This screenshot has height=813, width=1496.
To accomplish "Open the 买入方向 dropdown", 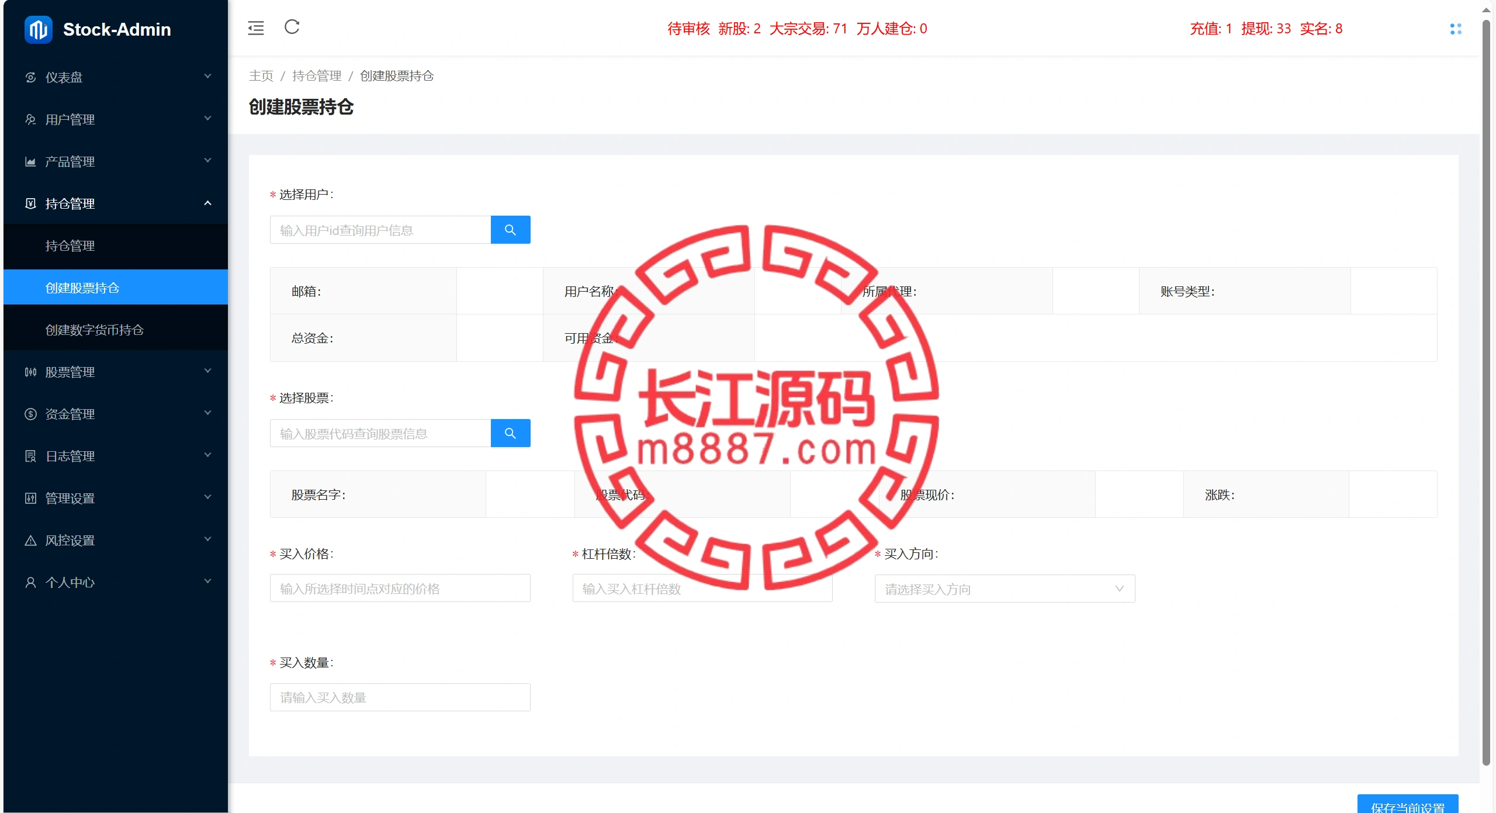I will pos(1005,589).
